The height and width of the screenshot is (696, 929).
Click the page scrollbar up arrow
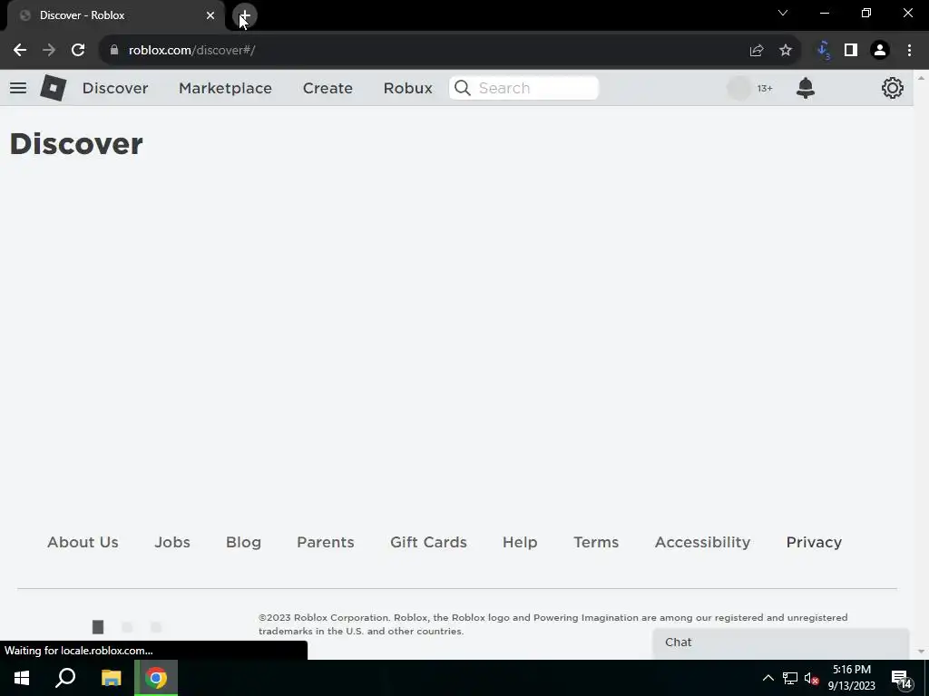pos(921,78)
